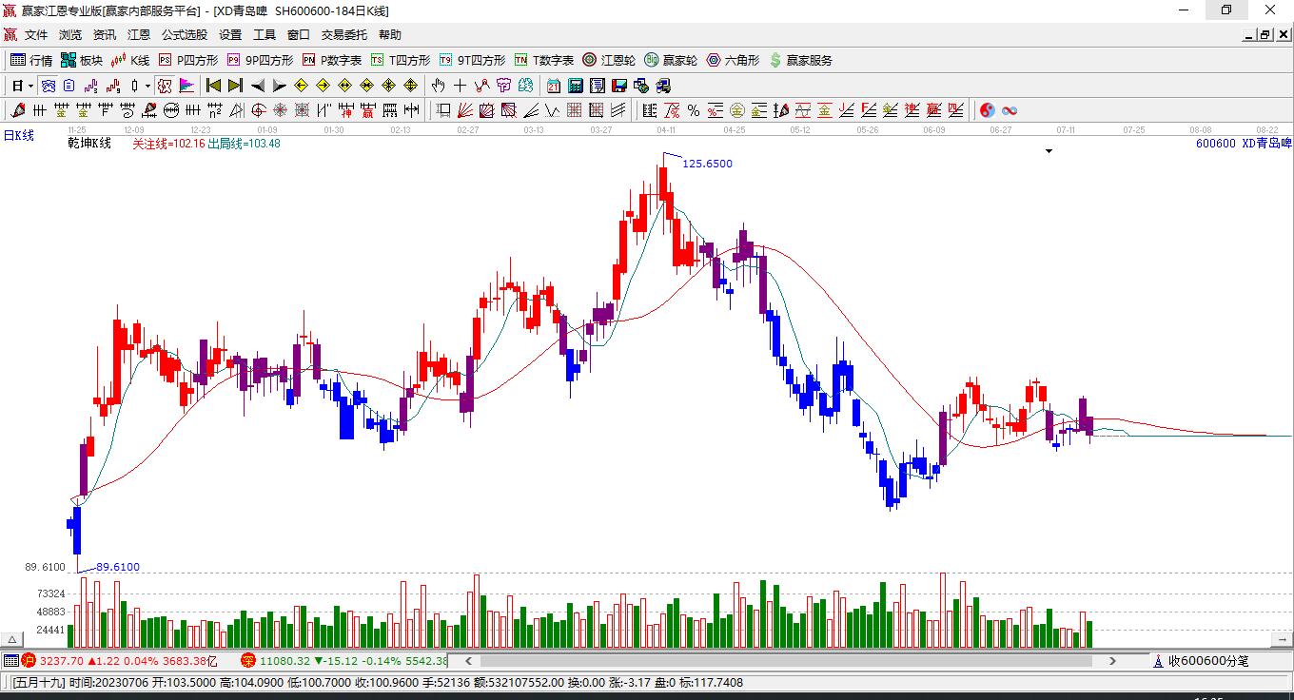Open the 公式选股 menu
Image resolution: width=1294 pixels, height=700 pixels.
[x=185, y=35]
